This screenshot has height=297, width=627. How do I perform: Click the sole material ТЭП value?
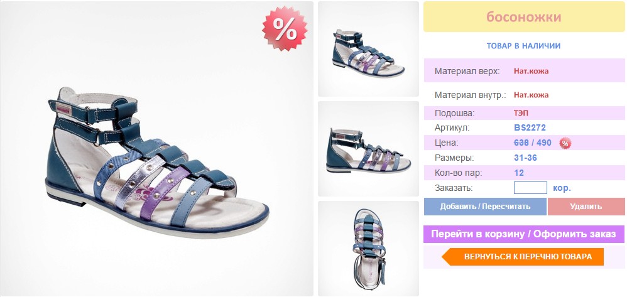tap(521, 113)
